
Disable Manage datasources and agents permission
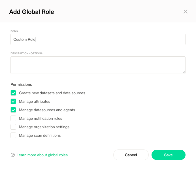pos(13,110)
